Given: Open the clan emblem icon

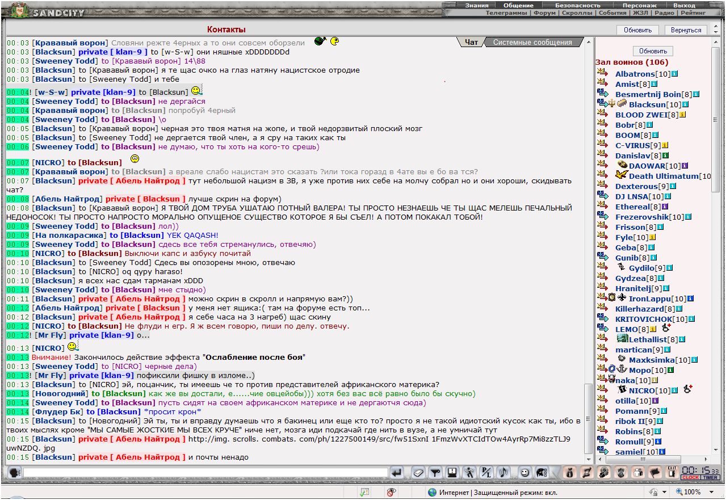Looking at the screenshot, I should coord(622,472).
